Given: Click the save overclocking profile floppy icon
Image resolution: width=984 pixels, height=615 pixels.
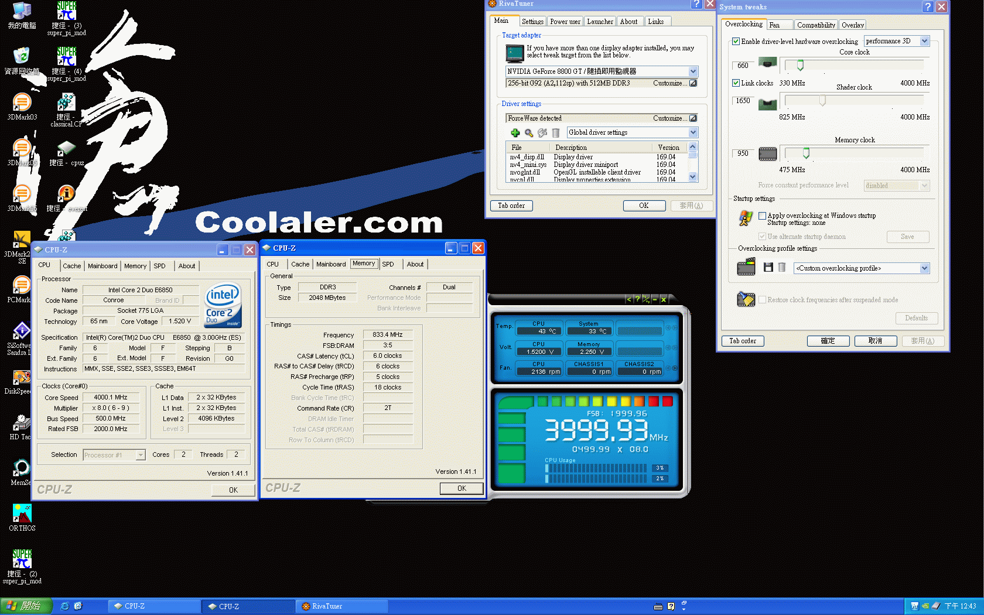Looking at the screenshot, I should tap(768, 267).
